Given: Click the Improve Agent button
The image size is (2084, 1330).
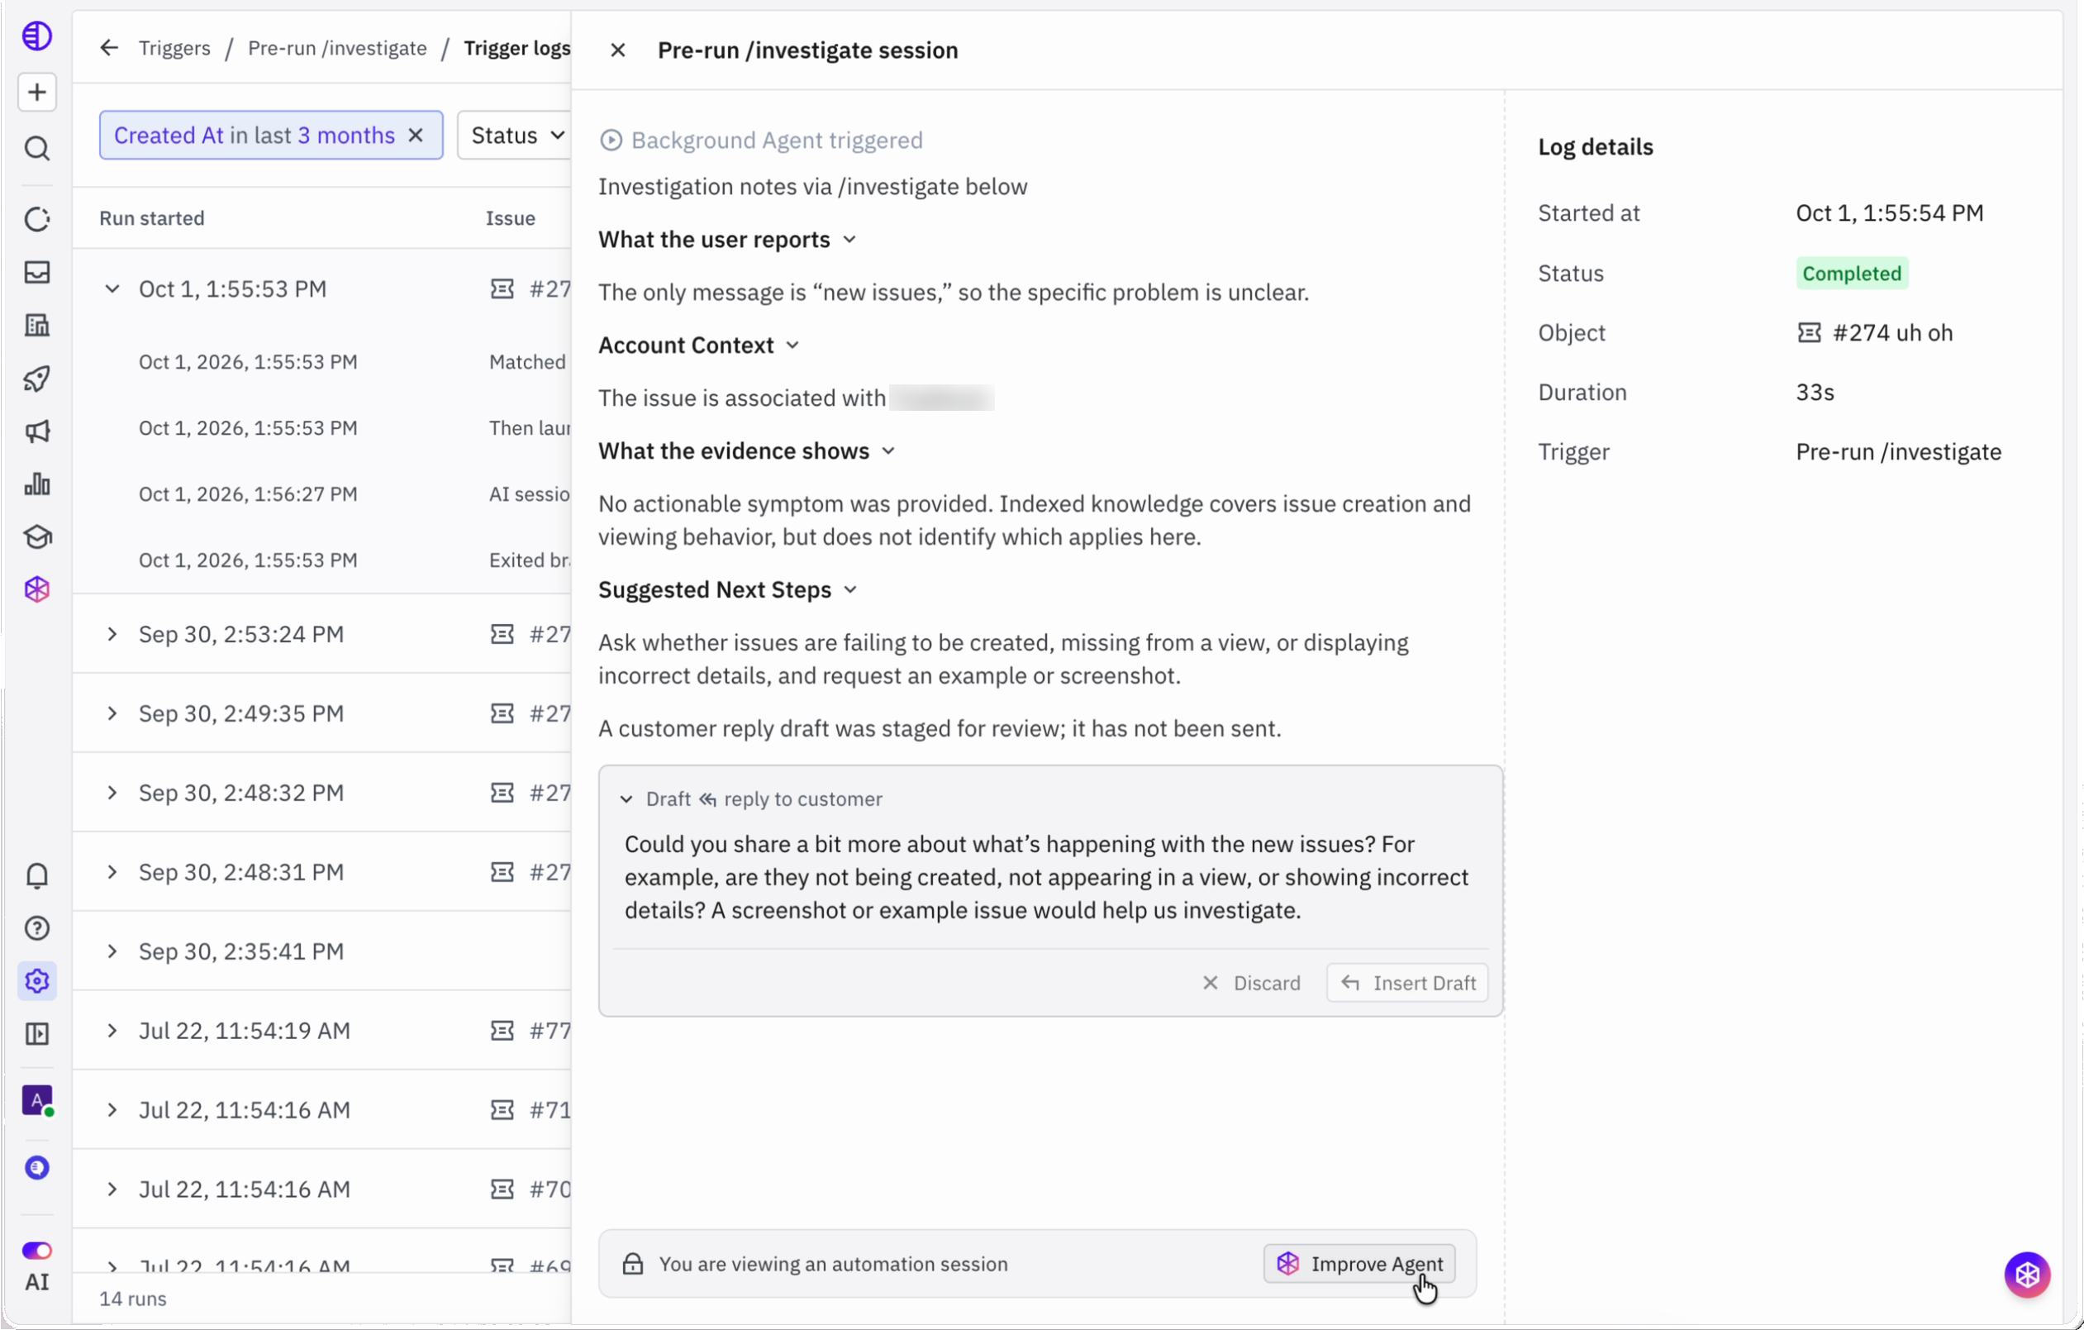Looking at the screenshot, I should point(1358,1263).
